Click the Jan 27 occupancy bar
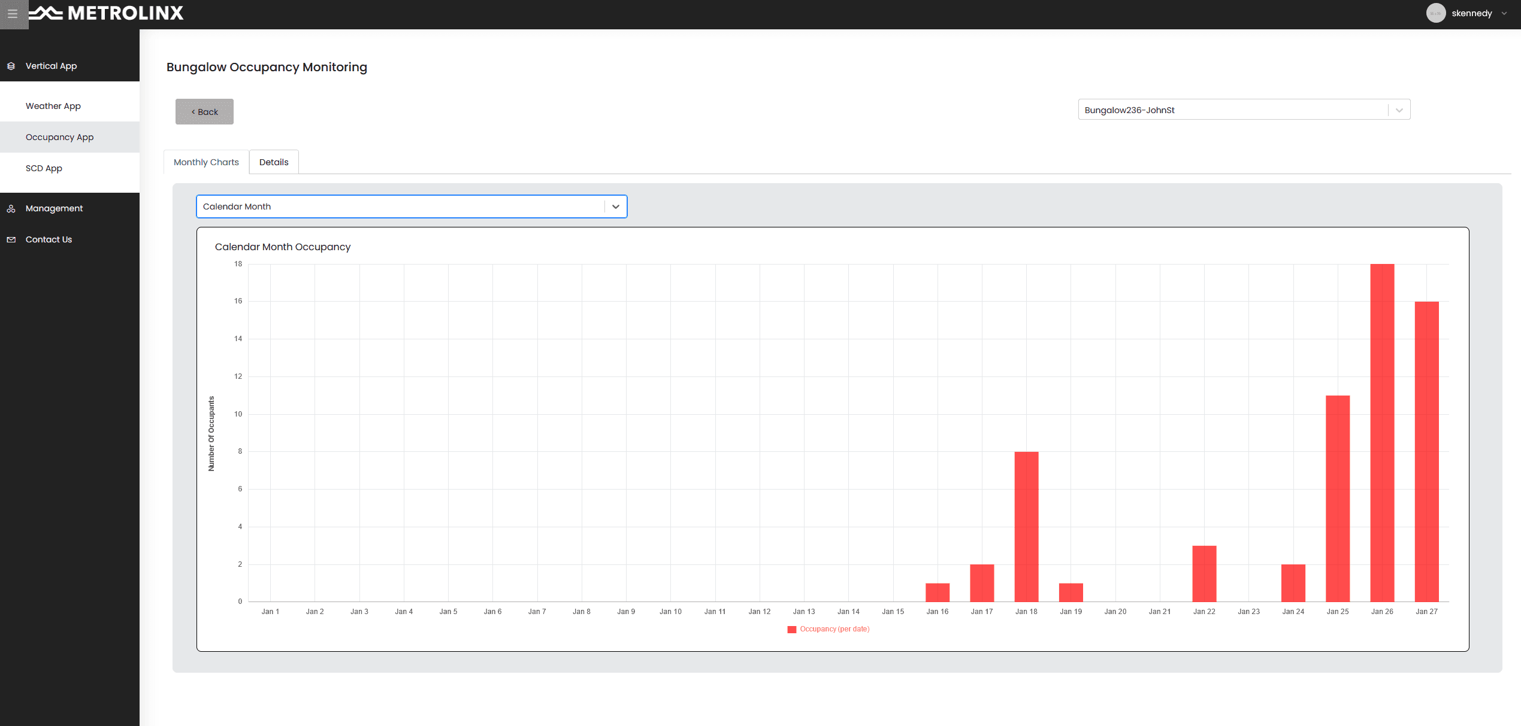 tap(1426, 452)
